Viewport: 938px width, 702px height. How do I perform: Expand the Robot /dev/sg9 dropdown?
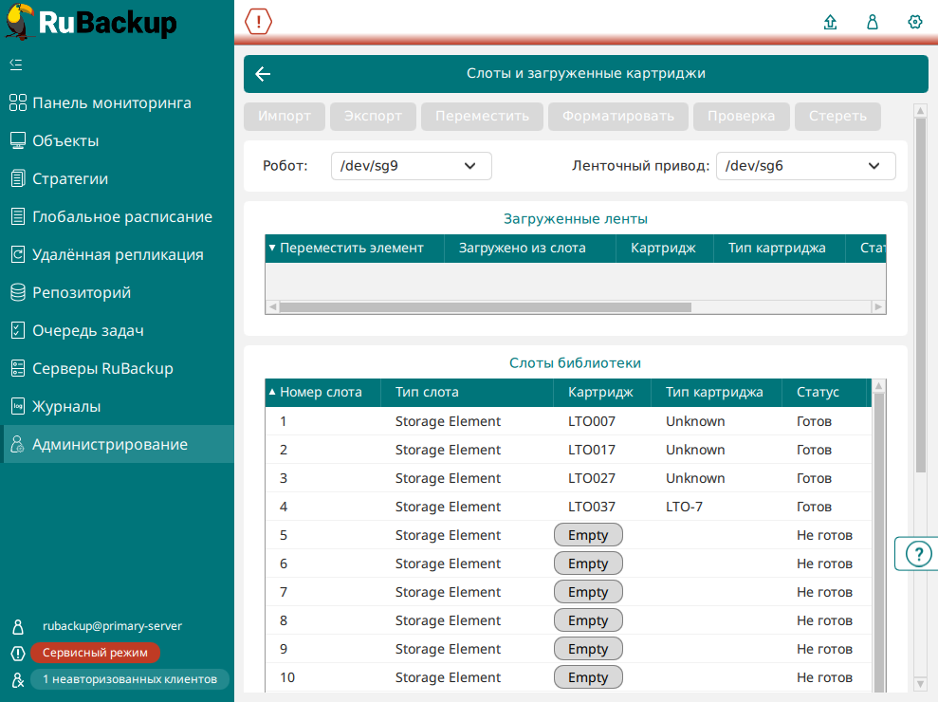coord(411,166)
